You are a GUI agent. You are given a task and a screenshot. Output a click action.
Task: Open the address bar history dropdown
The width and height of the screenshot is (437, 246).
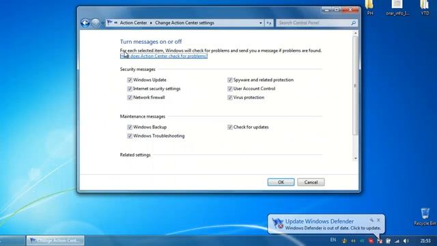coord(261,23)
